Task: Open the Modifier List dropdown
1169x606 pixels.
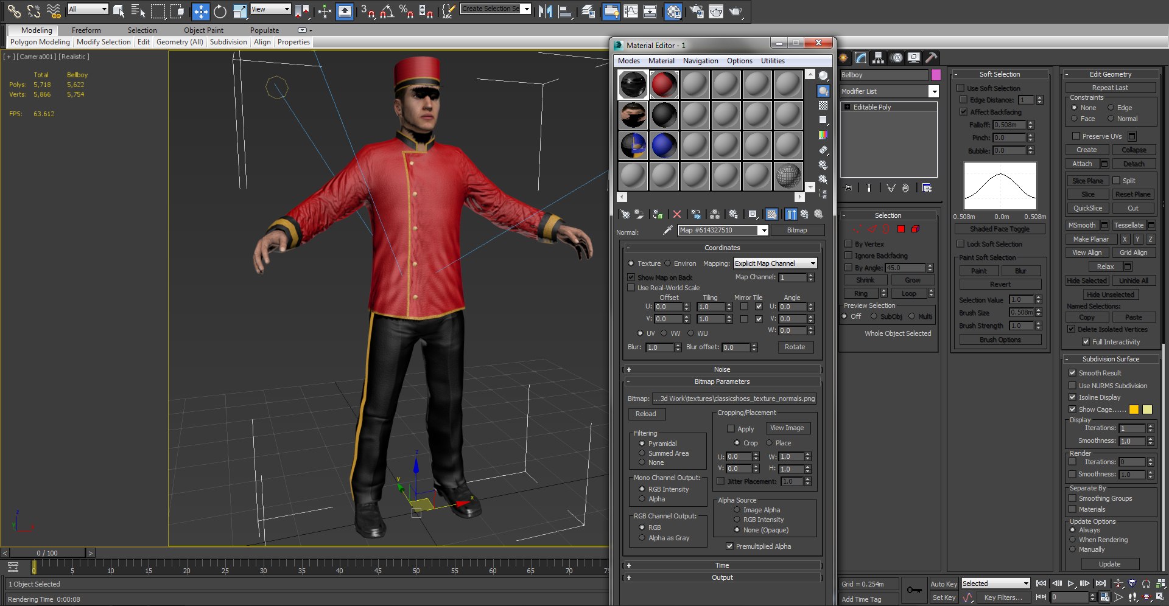Action: (890, 91)
